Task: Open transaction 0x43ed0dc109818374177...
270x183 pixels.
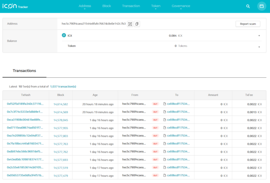Action: [25, 160]
